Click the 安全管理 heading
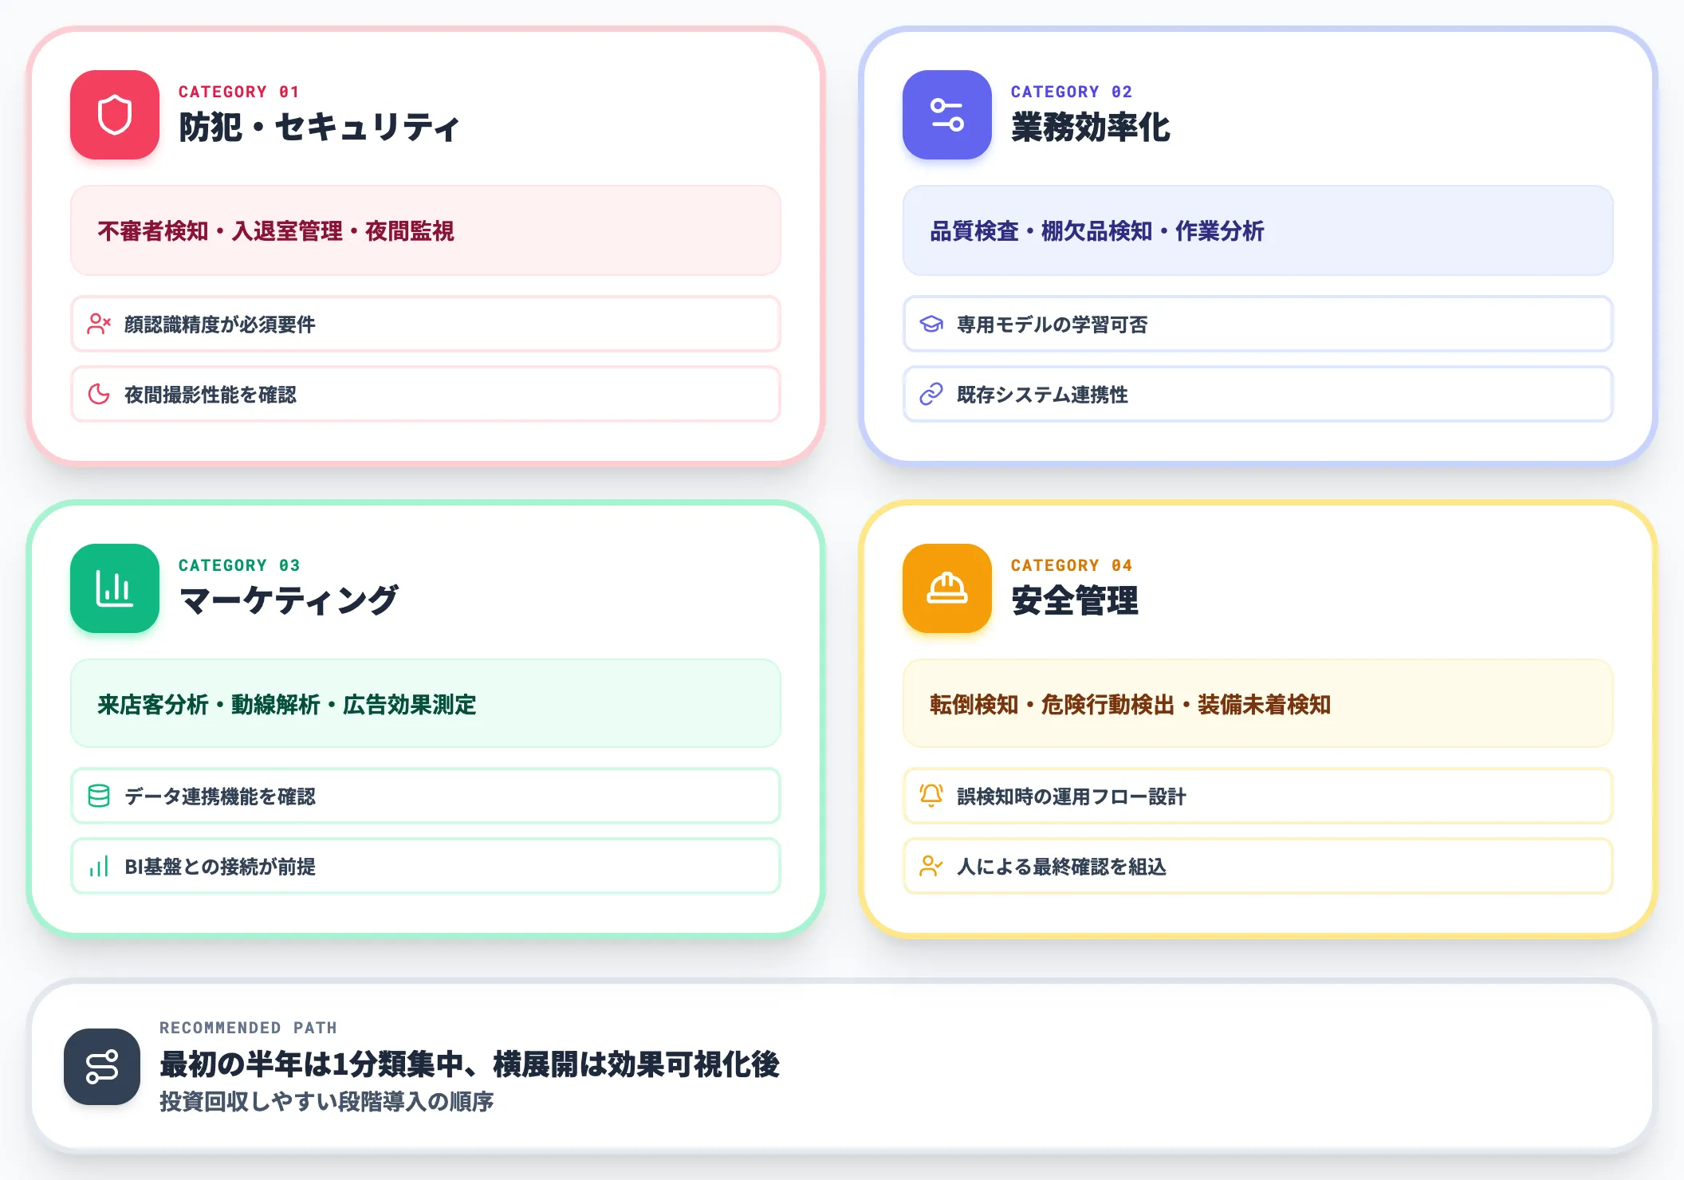Viewport: 1684px width, 1180px height. point(1075,600)
